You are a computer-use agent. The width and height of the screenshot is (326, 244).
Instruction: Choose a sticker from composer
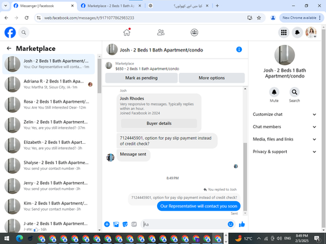pyautogui.click(x=125, y=224)
